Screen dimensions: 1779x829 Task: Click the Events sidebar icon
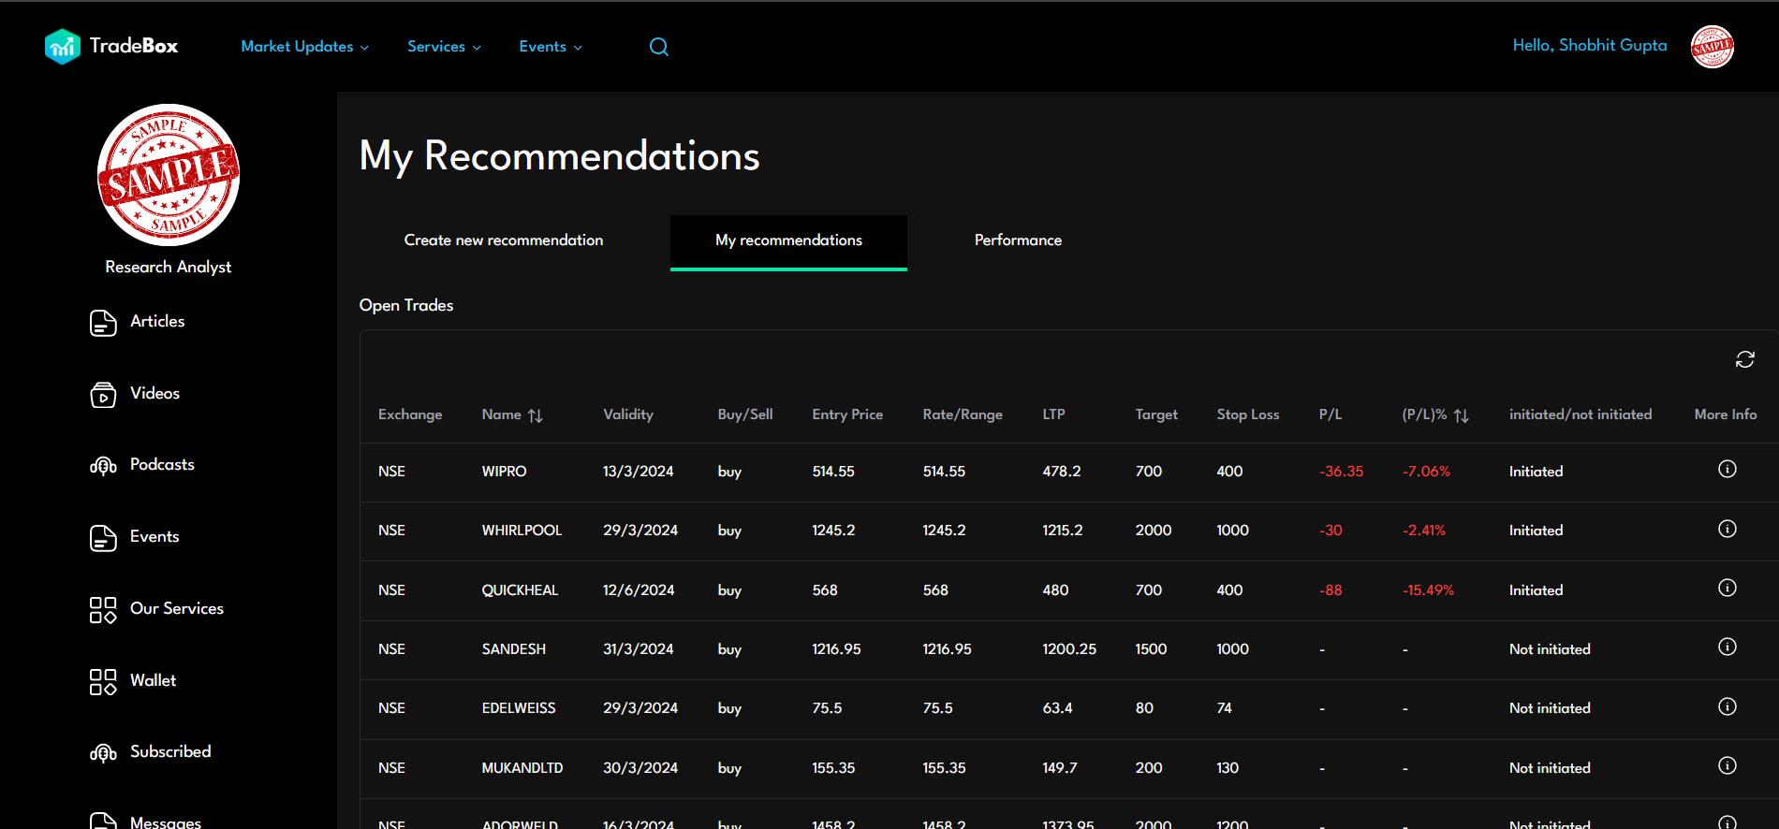pyautogui.click(x=103, y=538)
